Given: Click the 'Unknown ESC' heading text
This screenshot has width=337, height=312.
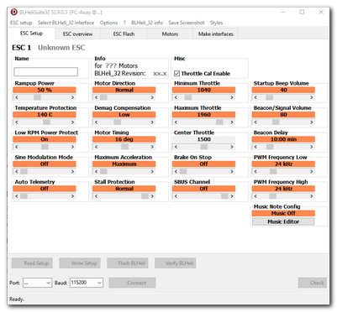Looking at the screenshot, I should (61, 48).
